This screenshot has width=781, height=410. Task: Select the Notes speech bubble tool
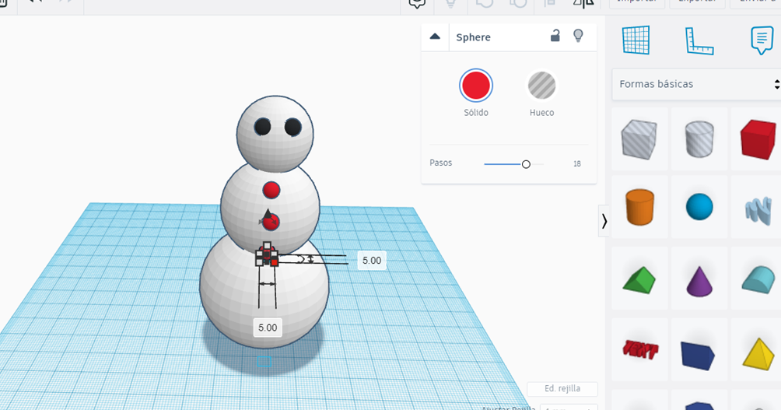pos(762,40)
